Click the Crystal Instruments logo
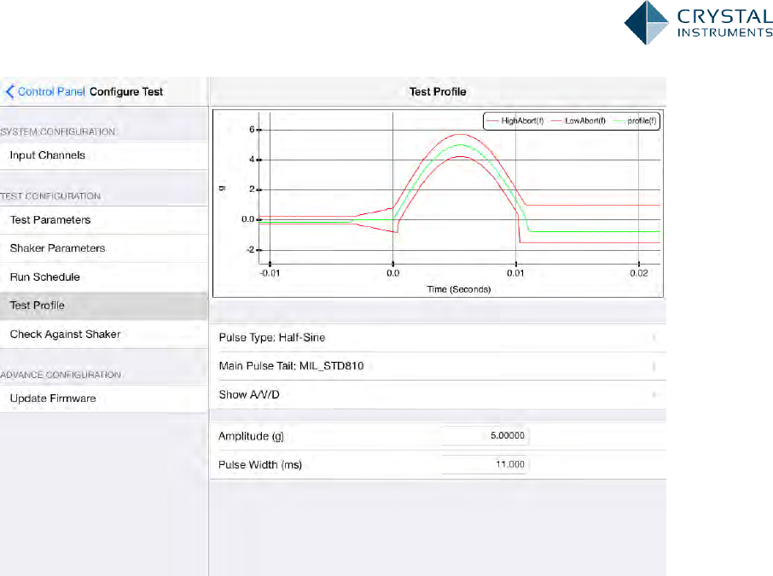The image size is (773, 576). [x=698, y=23]
